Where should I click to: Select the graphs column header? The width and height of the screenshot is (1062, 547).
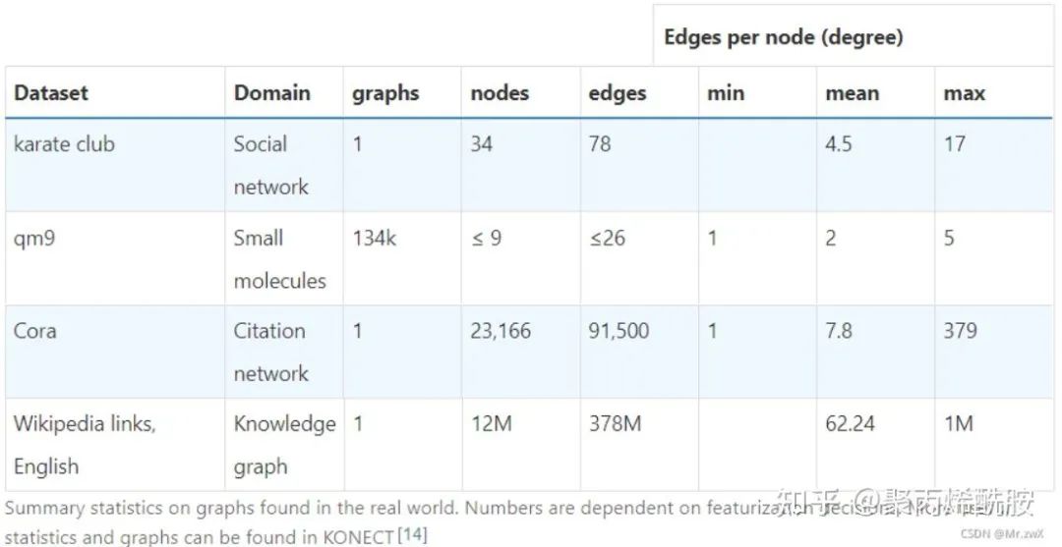(385, 93)
